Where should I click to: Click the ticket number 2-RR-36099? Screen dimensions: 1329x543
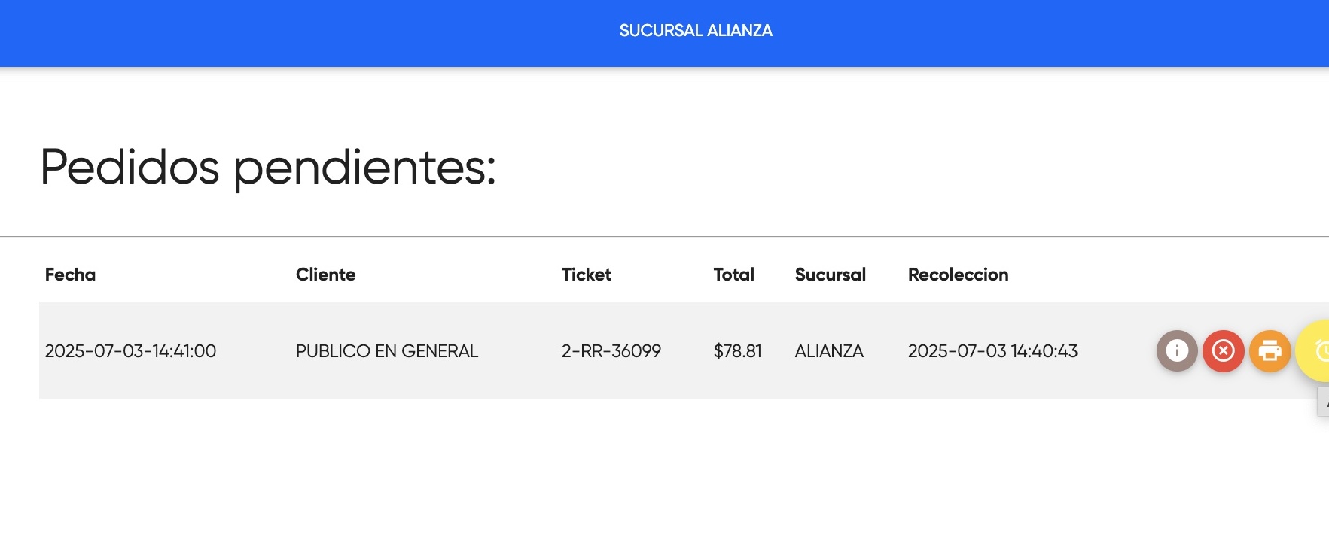611,350
